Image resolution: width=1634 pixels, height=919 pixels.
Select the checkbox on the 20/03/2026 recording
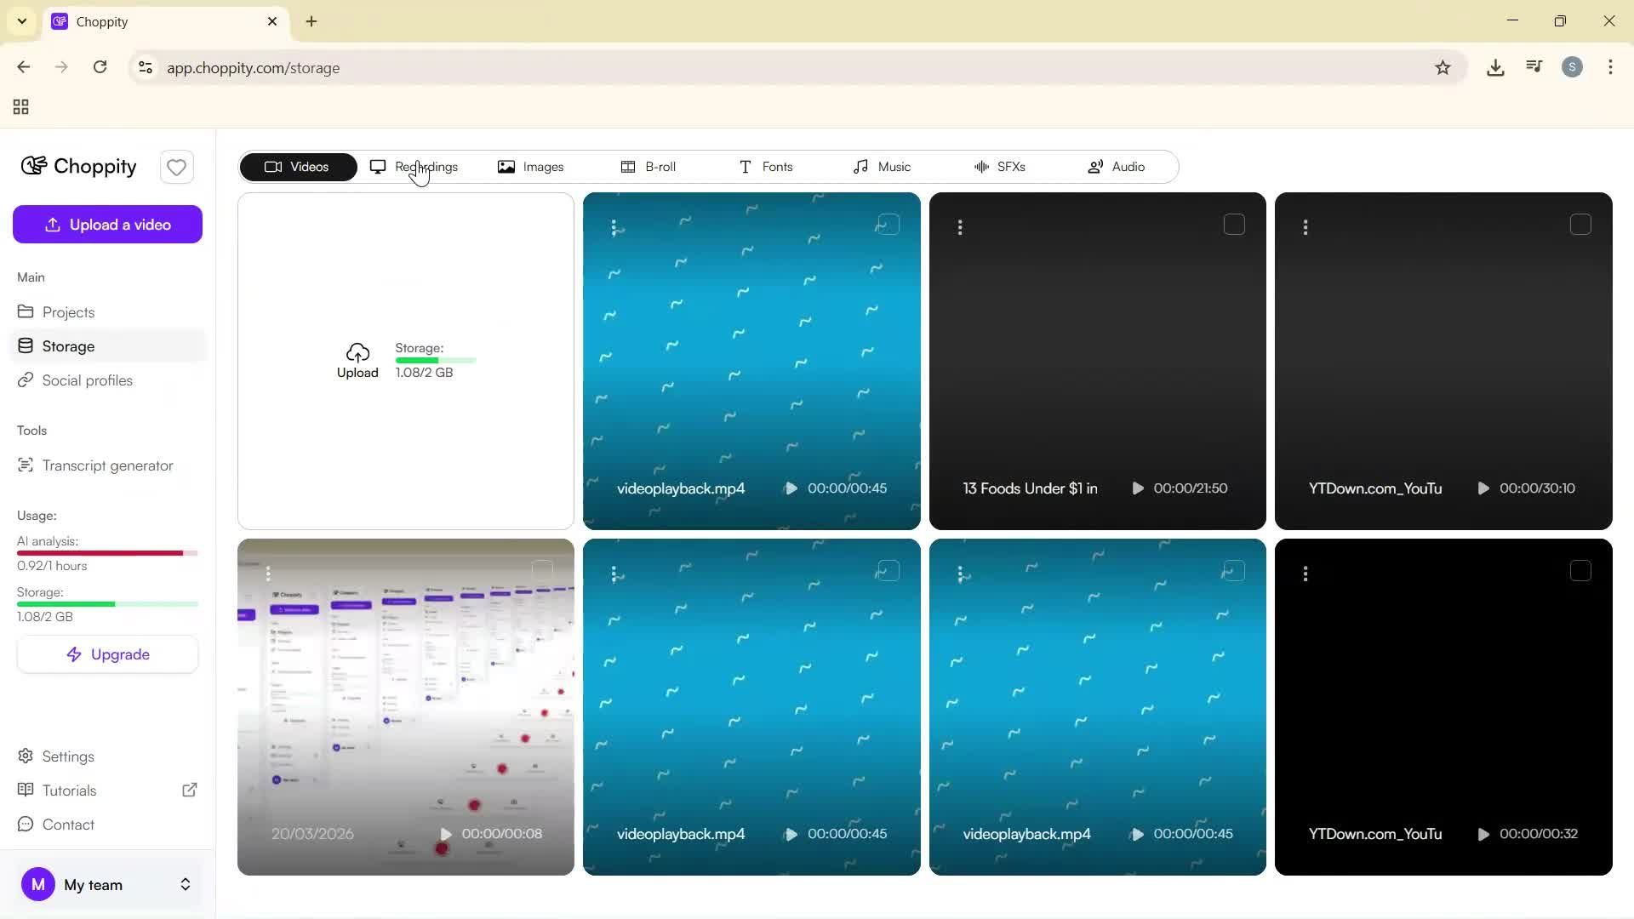[x=543, y=570]
